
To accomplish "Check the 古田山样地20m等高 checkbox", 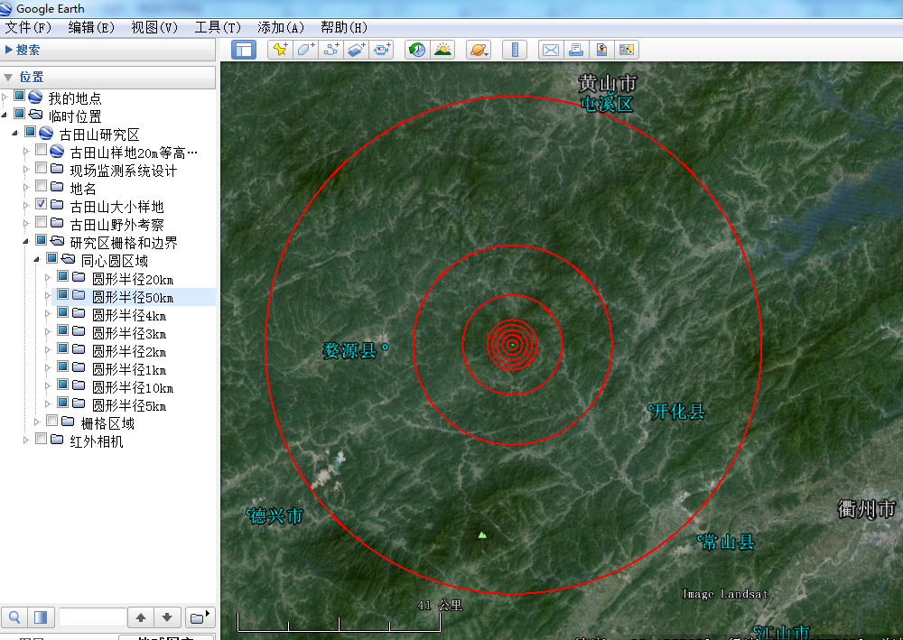I will 41,150.
